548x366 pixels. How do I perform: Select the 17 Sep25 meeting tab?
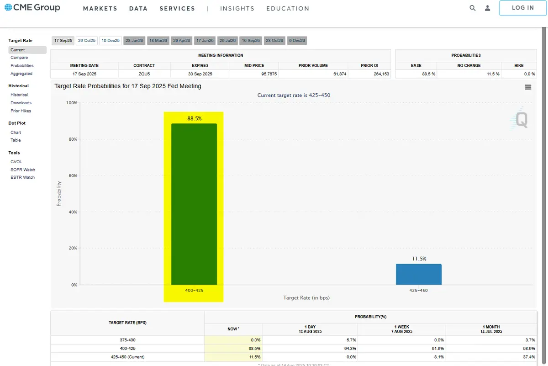63,41
